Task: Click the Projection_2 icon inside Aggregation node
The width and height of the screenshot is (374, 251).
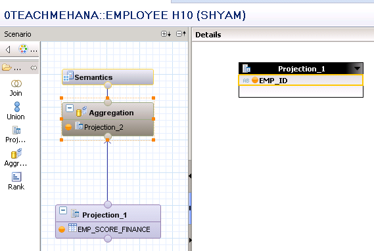Action: [x=79, y=126]
